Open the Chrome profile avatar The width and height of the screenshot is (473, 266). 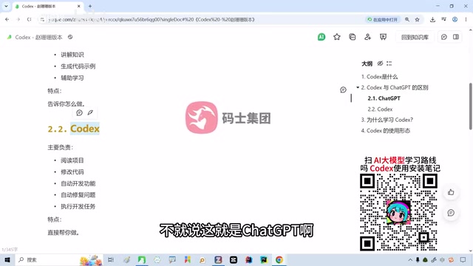[455, 20]
